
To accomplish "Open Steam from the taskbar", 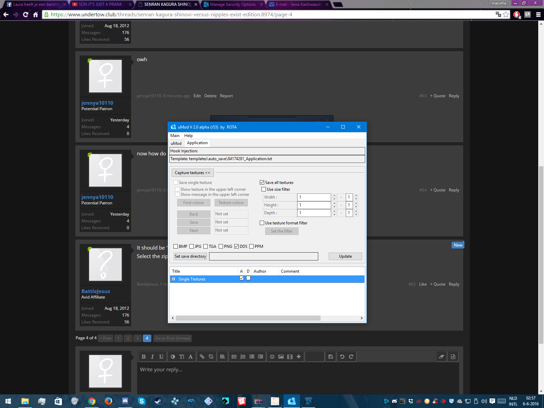I will pos(158,401).
